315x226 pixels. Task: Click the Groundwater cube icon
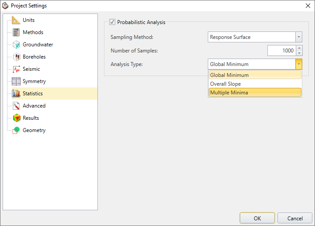(x=16, y=45)
